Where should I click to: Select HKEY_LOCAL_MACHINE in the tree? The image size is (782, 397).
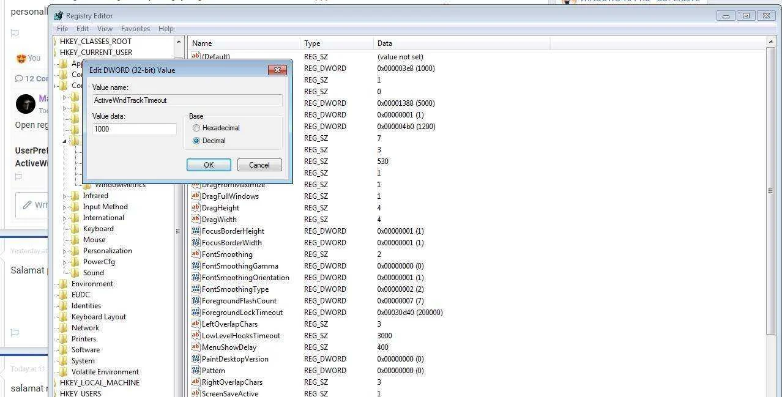pos(100,383)
